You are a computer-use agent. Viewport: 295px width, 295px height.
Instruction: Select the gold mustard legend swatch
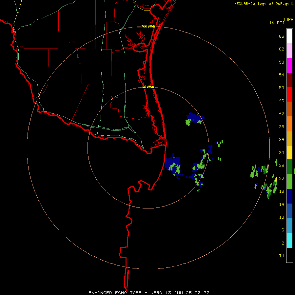click(289, 139)
